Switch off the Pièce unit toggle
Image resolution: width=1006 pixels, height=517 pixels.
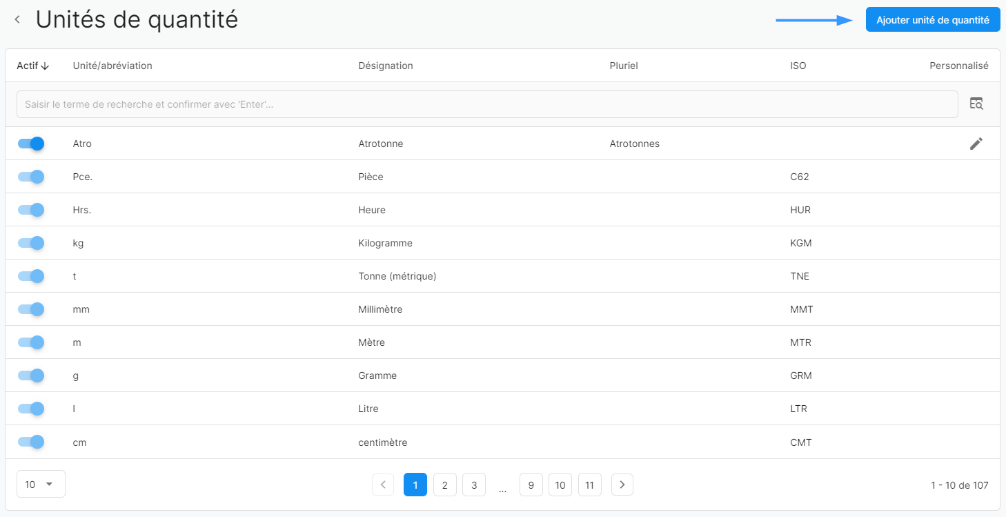click(31, 177)
